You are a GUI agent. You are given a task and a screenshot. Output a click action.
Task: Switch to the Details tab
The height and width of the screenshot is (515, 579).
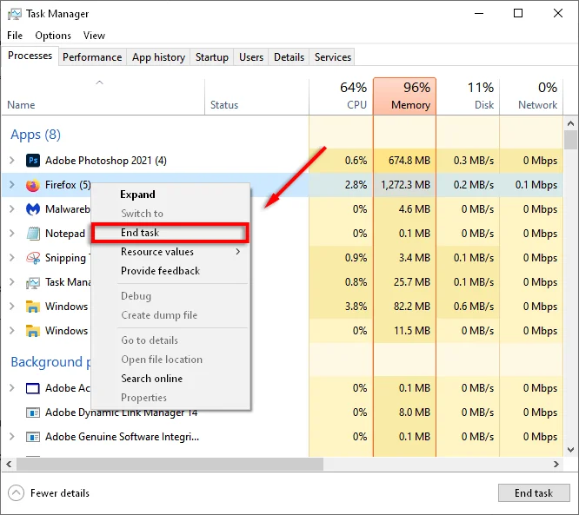(x=289, y=57)
